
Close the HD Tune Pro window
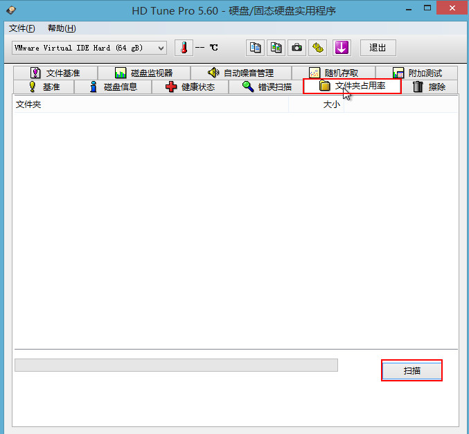coord(452,8)
